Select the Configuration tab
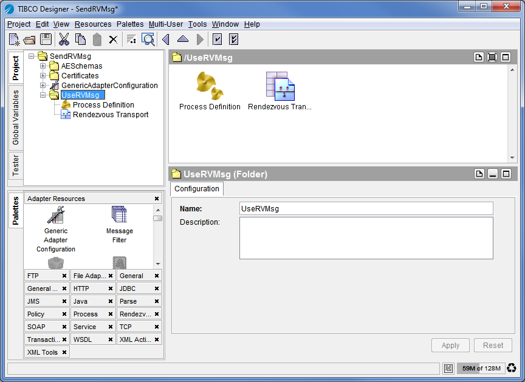Viewport: 525px width, 382px height. (197, 189)
